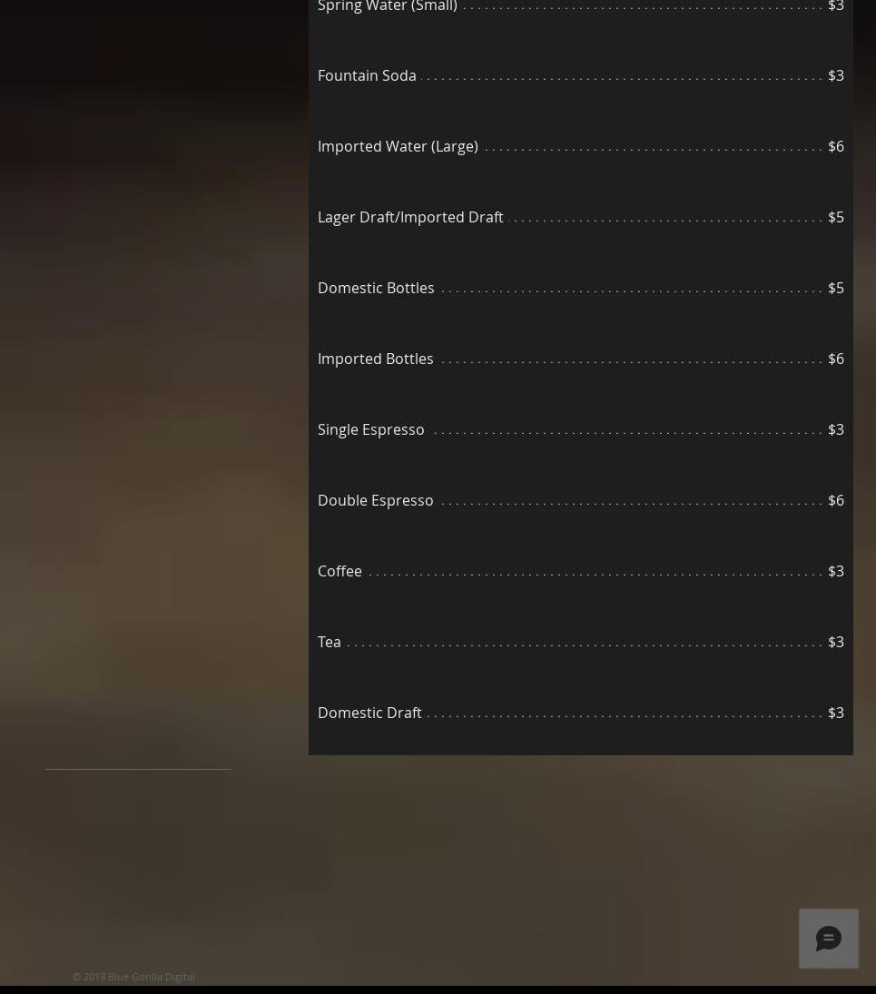Click the $3 price for Domestic Draft
This screenshot has height=994, width=876.
point(836,713)
